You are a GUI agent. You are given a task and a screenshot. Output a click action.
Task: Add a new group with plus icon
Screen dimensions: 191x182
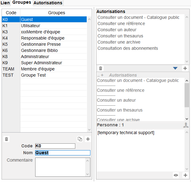(88, 139)
